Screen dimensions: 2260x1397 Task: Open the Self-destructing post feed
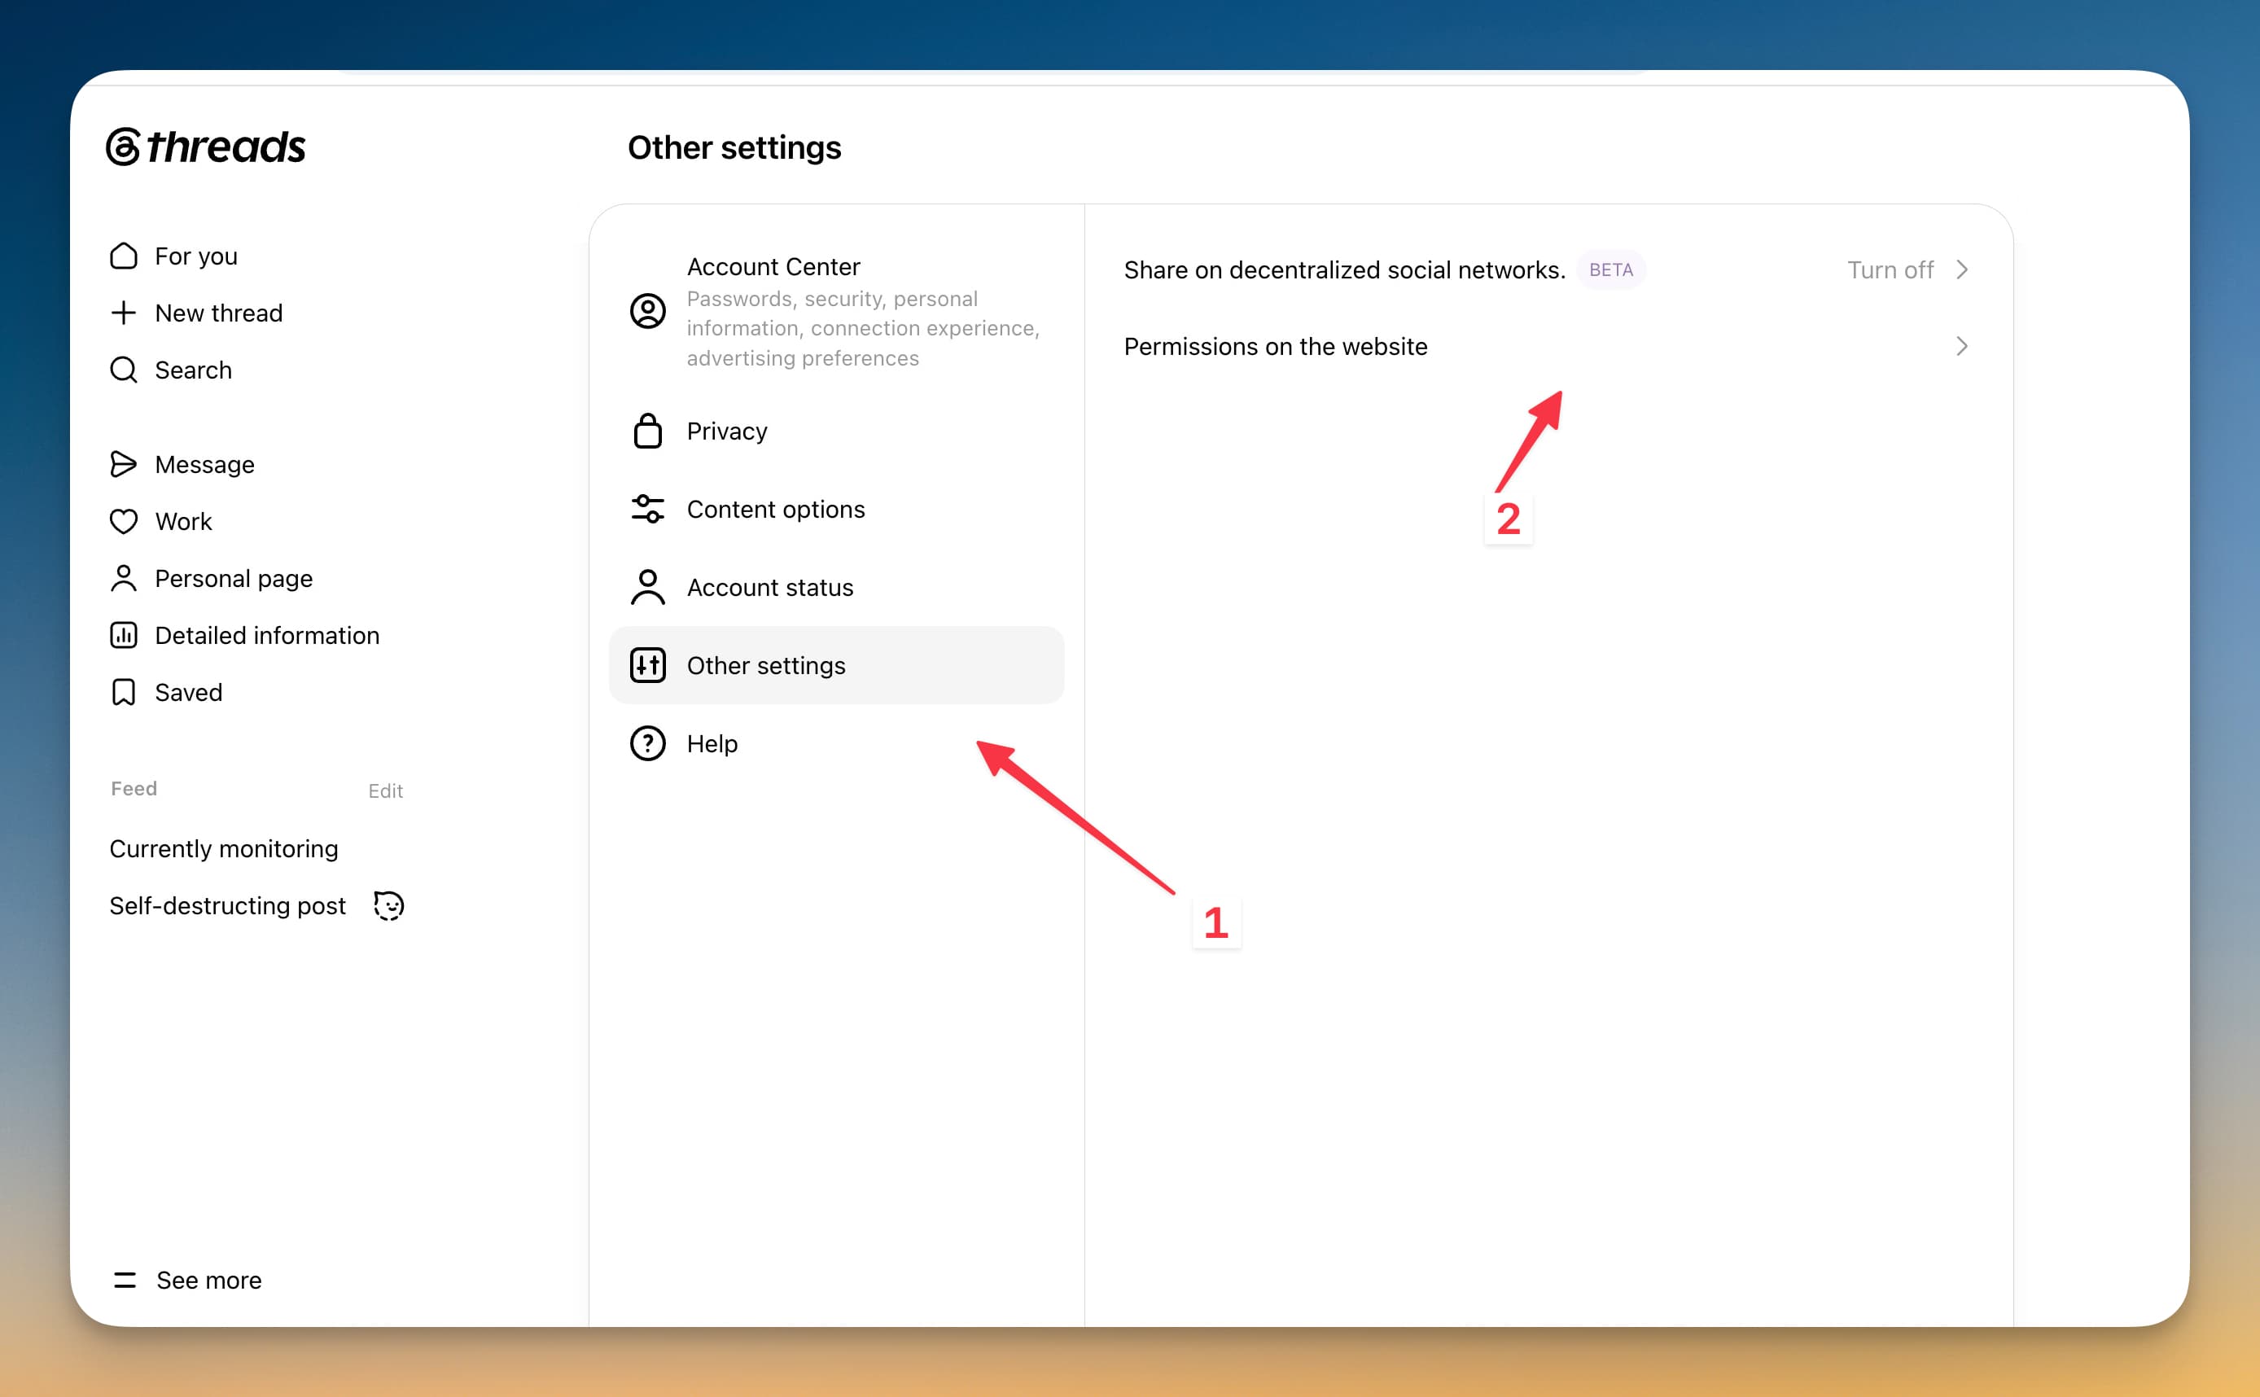point(227,905)
